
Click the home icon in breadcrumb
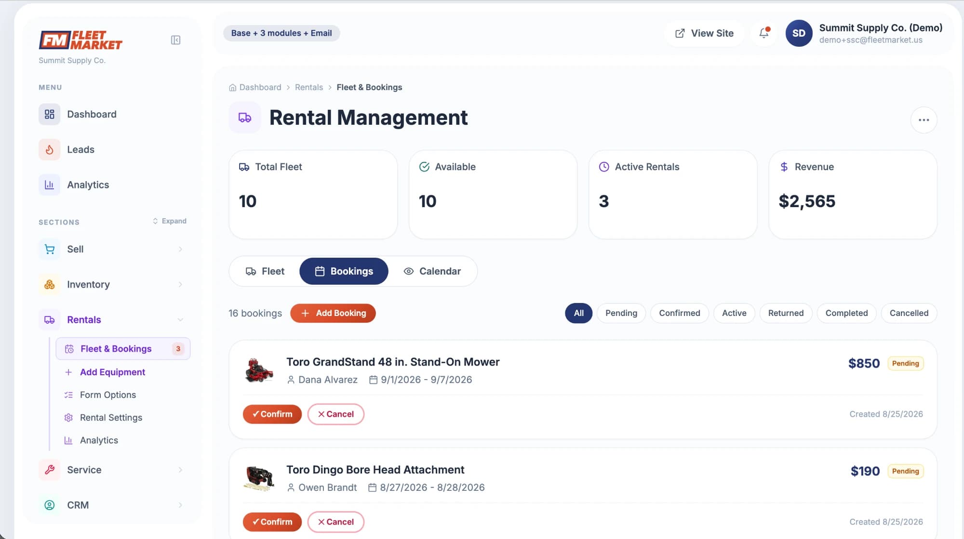coord(232,87)
